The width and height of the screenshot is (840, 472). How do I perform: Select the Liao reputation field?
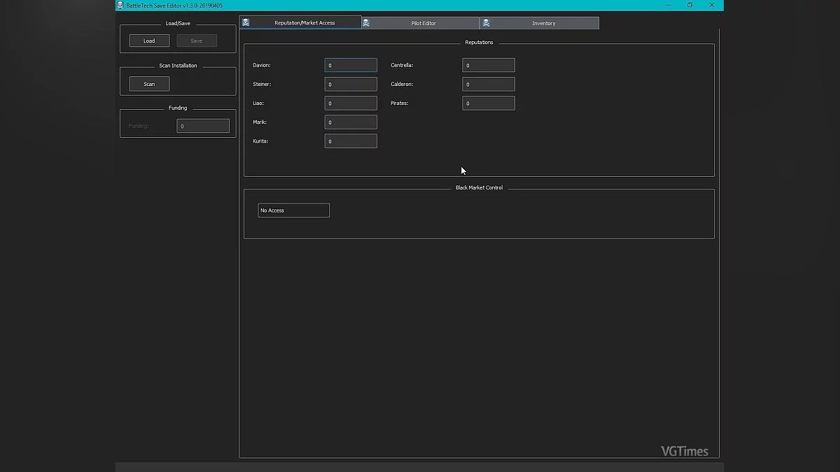click(351, 103)
